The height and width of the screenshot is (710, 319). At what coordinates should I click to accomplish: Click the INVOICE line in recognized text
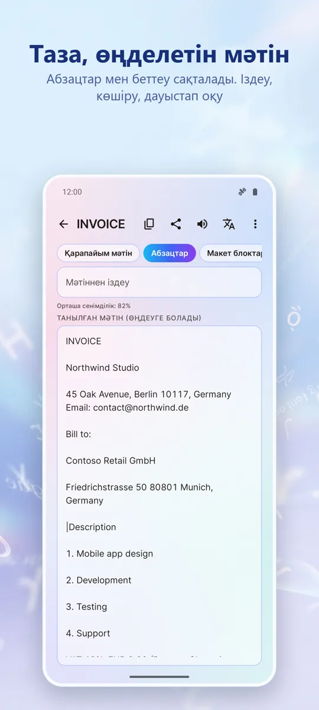click(83, 341)
